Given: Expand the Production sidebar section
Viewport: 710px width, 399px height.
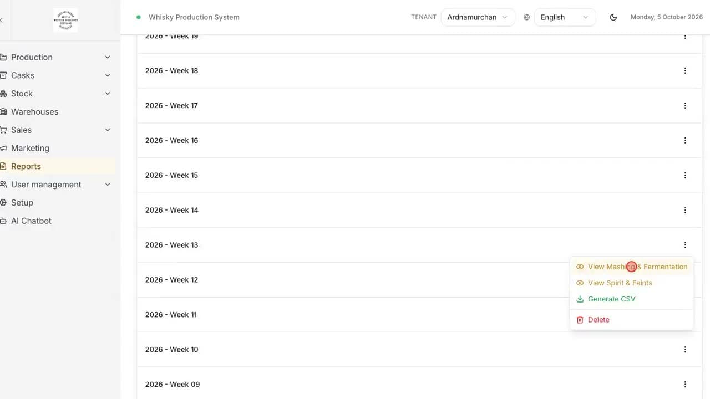Looking at the screenshot, I should click(x=108, y=57).
